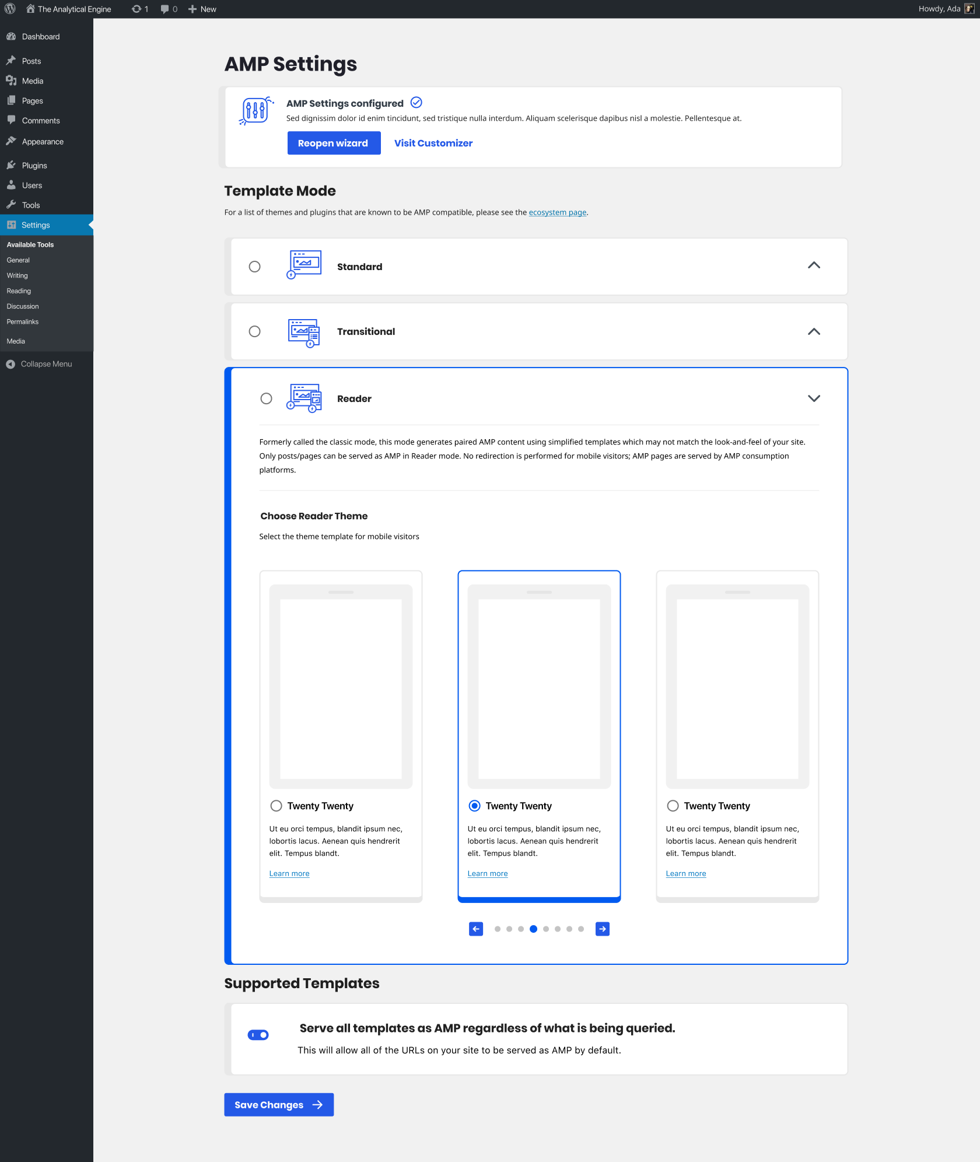Select the middle Twenty Twenty theme radio
The image size is (980, 1162).
tap(475, 806)
